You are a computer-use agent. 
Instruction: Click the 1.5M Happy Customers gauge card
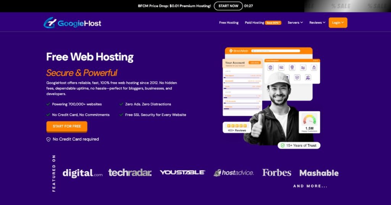point(309,122)
